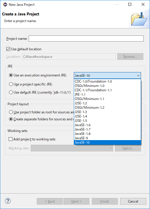The height and width of the screenshot is (209, 150).
Task: Uncheck Use default location checkbox
Action: [x=8, y=49]
